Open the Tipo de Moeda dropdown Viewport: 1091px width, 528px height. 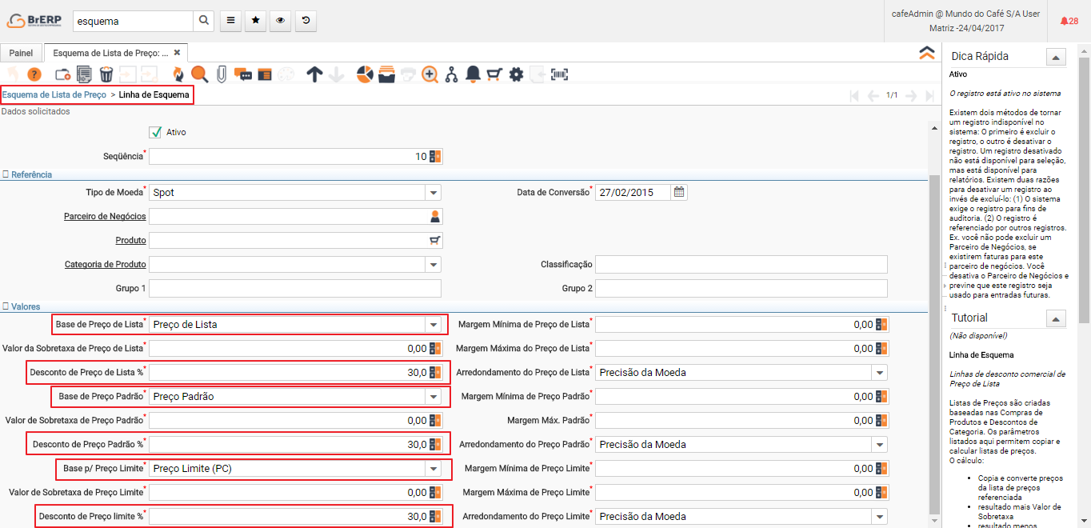point(433,193)
